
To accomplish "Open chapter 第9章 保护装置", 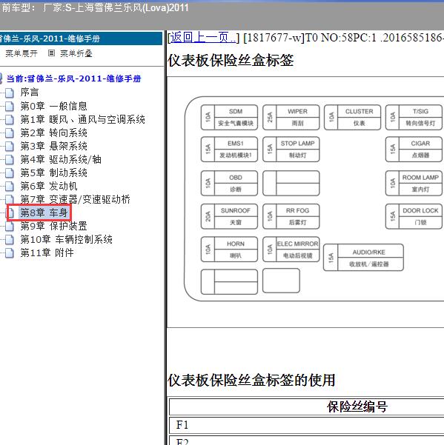I will pyautogui.click(x=53, y=226).
